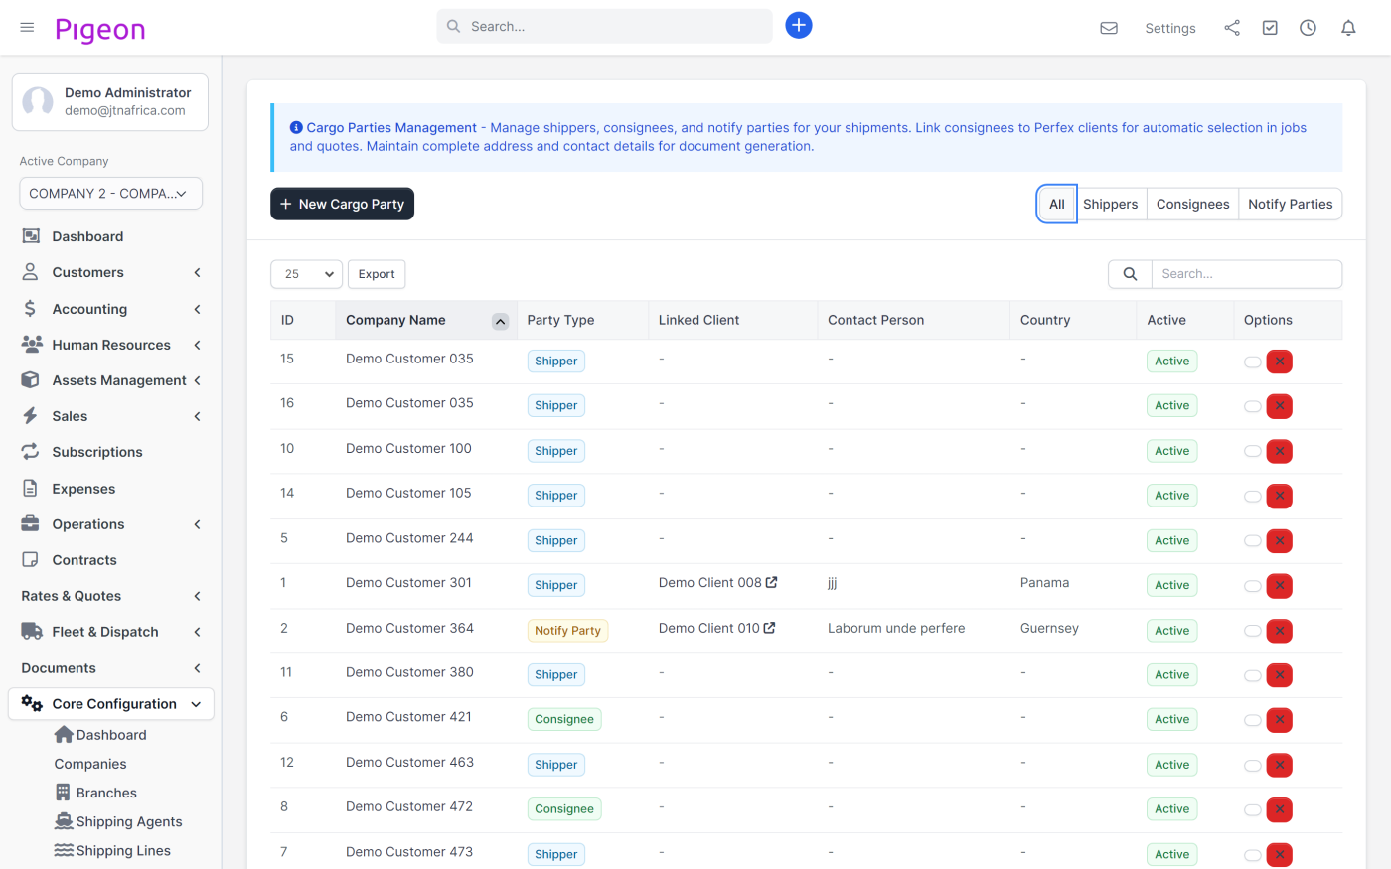Select the All filter tab
1391x869 pixels.
pos(1056,204)
